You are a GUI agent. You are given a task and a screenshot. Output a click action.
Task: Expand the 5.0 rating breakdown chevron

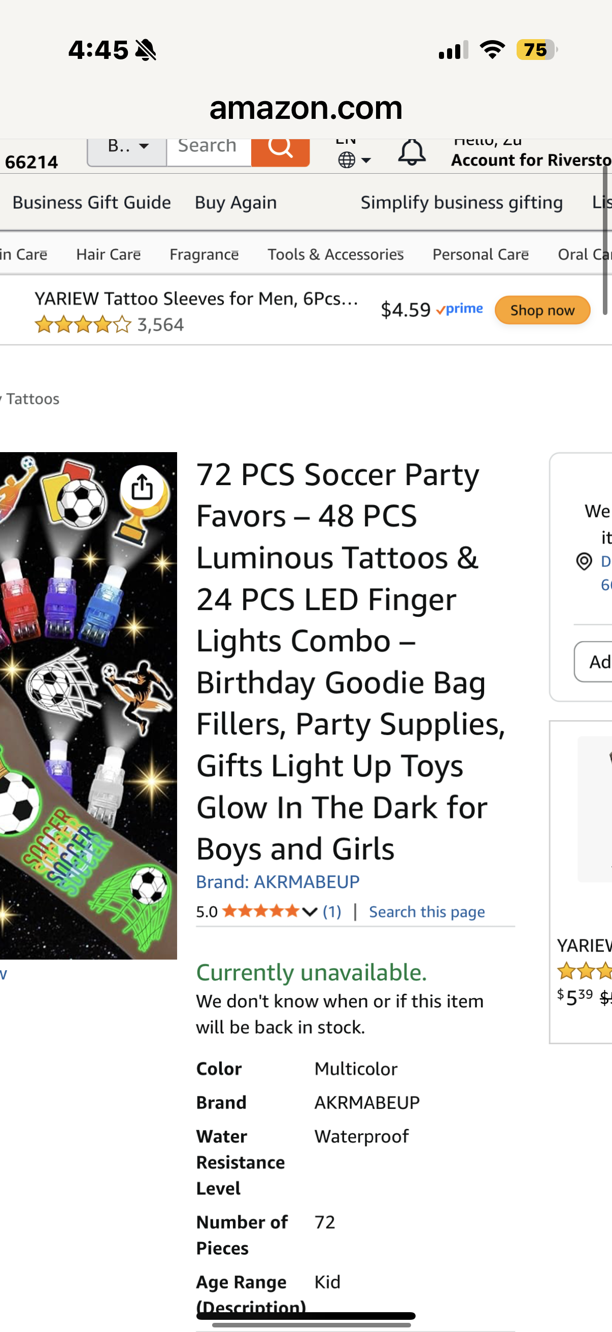click(309, 911)
